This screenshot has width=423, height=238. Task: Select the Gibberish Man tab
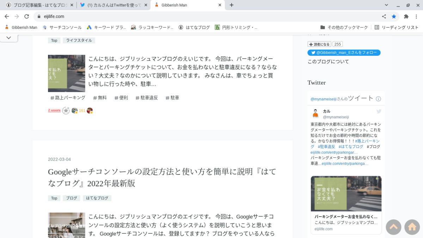click(x=188, y=5)
